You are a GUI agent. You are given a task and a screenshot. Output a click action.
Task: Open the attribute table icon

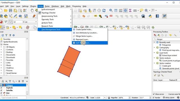(116, 11)
